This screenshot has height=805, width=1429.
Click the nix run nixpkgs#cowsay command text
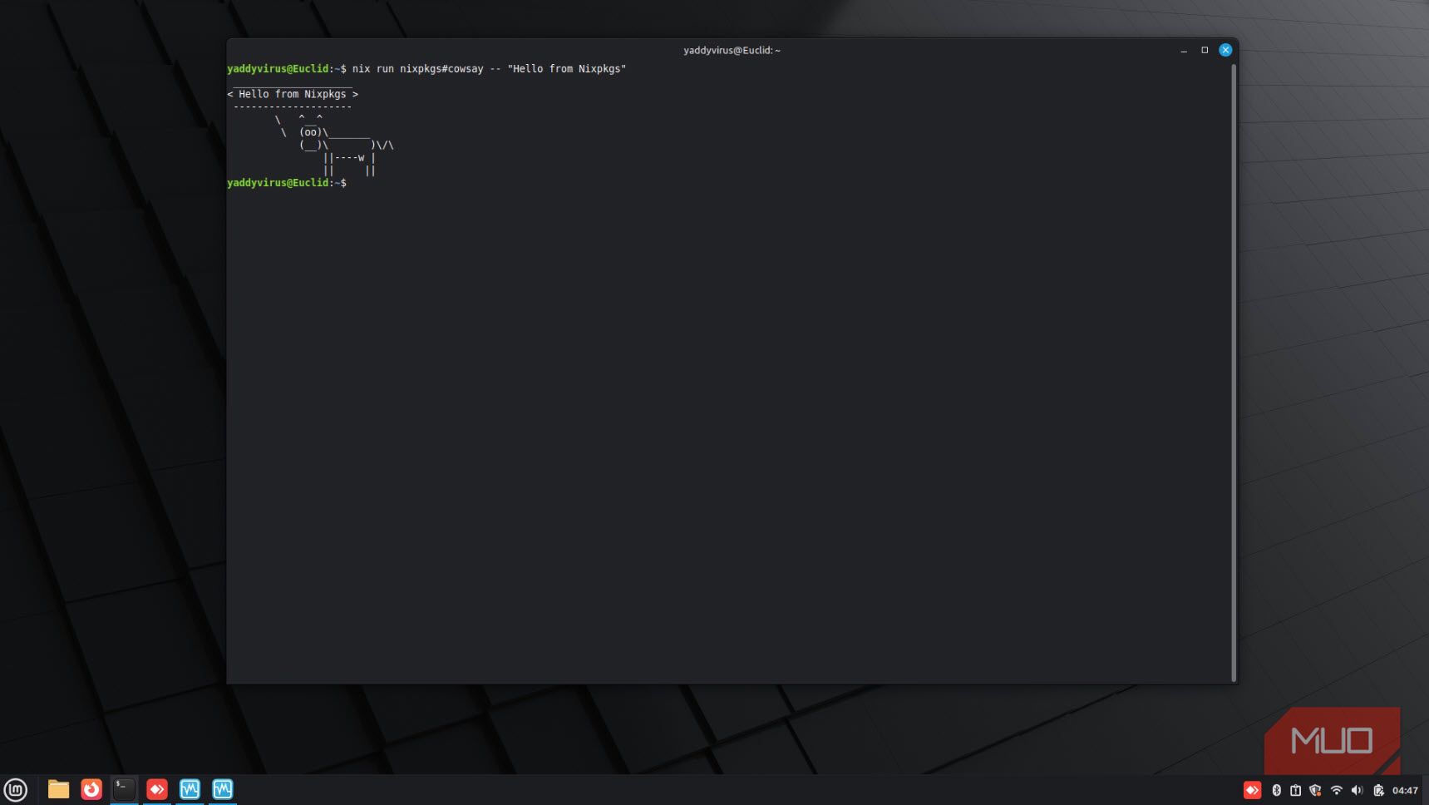(x=489, y=69)
